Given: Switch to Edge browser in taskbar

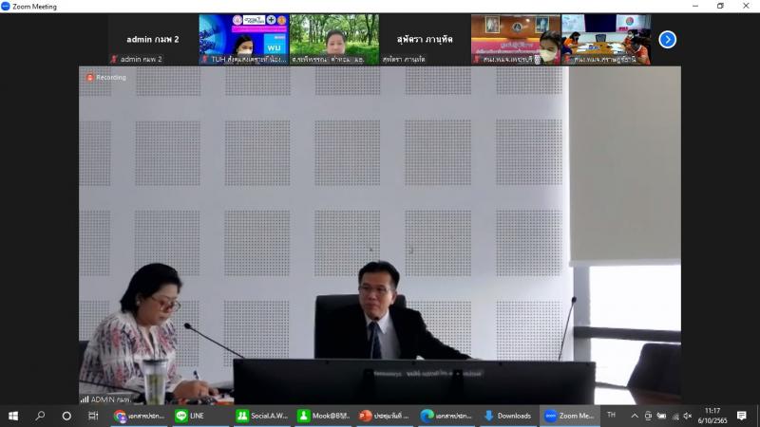Looking at the screenshot, I should tap(446, 416).
